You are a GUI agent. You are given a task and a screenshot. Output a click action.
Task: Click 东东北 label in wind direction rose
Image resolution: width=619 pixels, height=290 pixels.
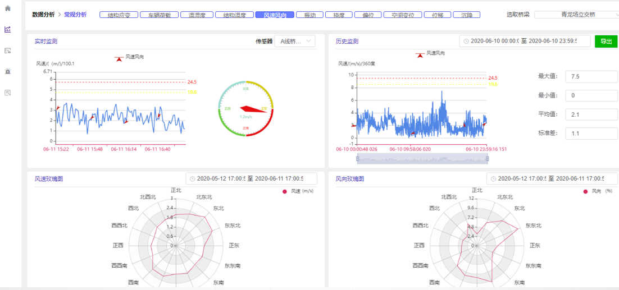tap(533, 226)
